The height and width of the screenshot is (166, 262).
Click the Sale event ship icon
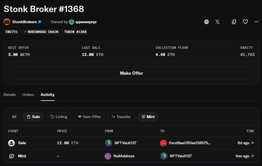pyautogui.click(x=11, y=143)
